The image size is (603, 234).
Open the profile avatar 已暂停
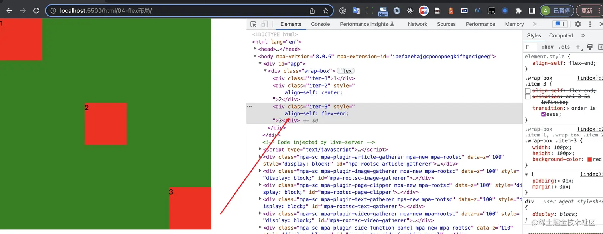coord(557,11)
